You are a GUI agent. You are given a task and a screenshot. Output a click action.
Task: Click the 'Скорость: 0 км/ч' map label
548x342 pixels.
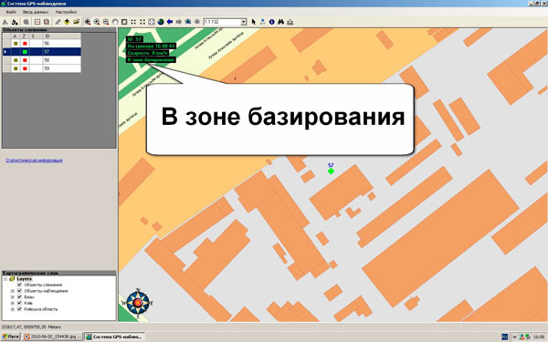tap(147, 53)
